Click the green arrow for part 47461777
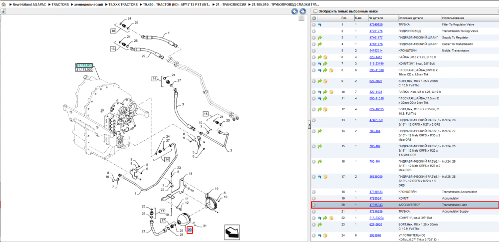The width and height of the screenshot is (499, 242). [x=319, y=37]
